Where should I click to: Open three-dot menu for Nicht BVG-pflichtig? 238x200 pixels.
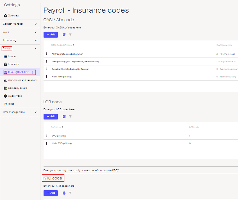47,143
